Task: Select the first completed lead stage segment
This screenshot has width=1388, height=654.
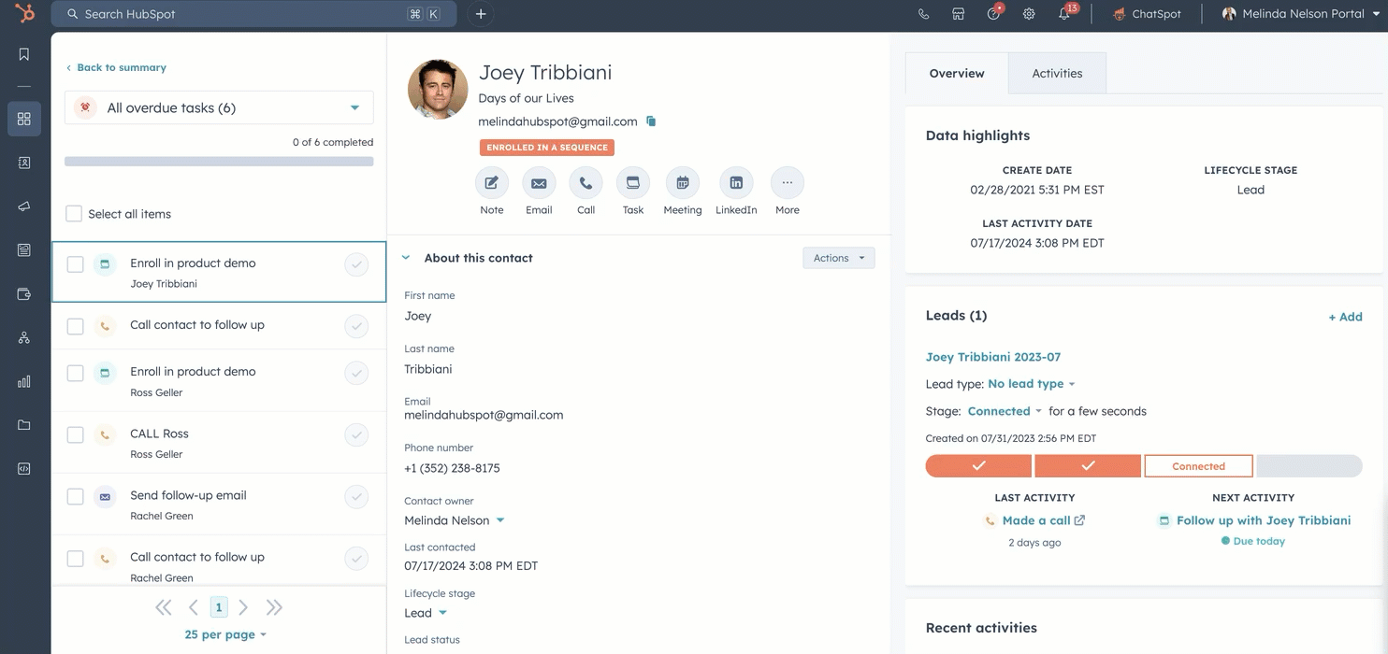Action: (978, 466)
